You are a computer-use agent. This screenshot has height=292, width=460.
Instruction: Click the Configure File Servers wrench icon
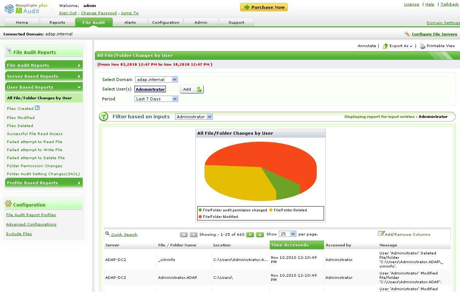407,34
